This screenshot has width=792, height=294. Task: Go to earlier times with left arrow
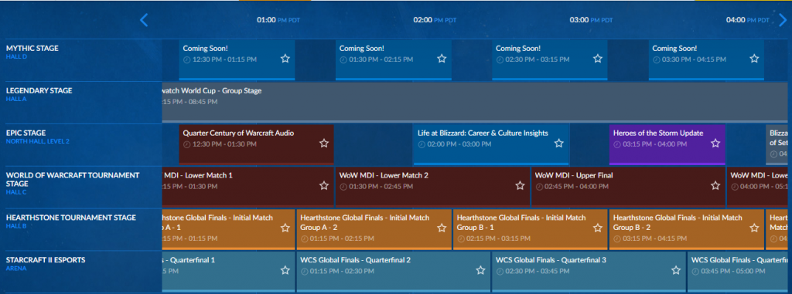click(x=144, y=20)
